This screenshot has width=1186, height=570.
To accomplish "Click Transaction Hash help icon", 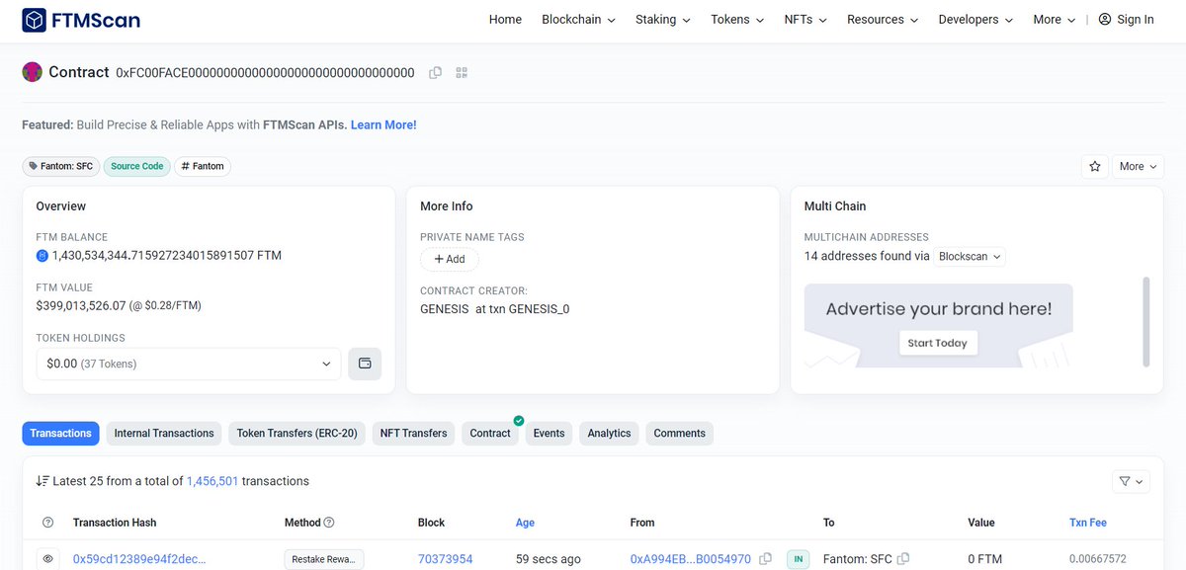I will 48,523.
